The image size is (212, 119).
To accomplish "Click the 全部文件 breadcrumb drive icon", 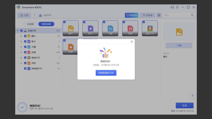I will [x=40, y=15].
